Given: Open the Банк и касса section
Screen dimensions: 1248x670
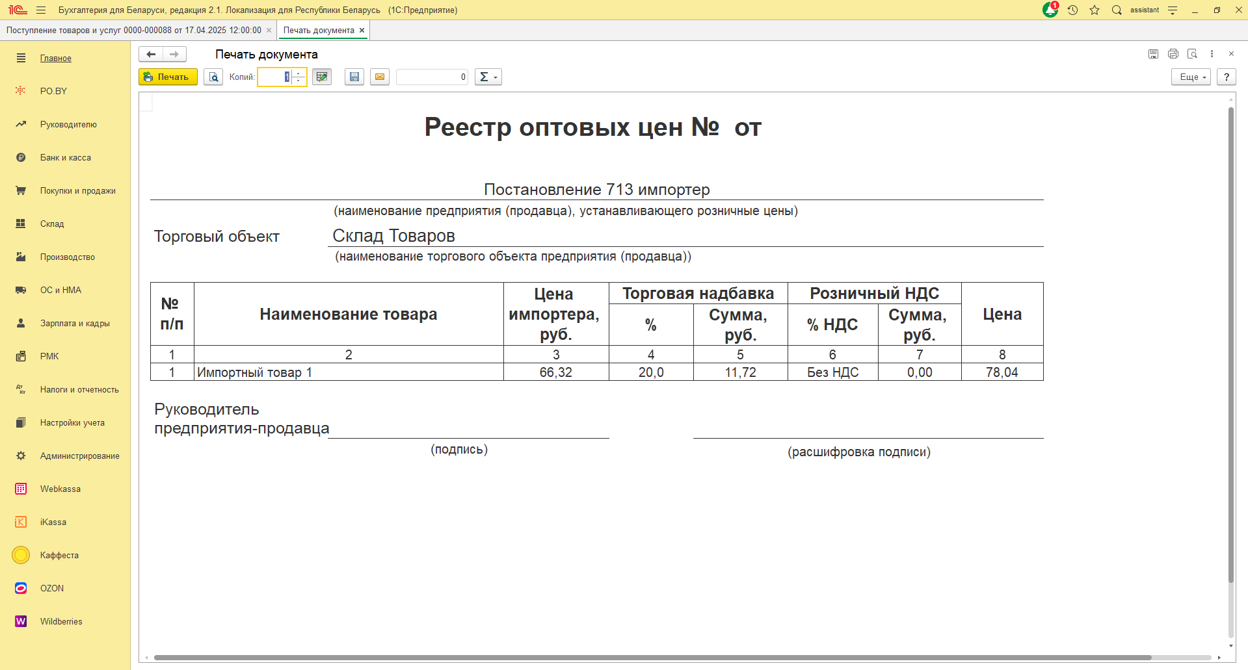Looking at the screenshot, I should point(65,157).
